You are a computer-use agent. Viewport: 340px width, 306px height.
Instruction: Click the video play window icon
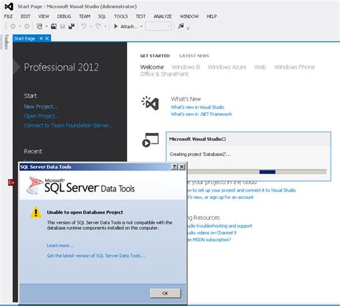pyautogui.click(x=150, y=140)
